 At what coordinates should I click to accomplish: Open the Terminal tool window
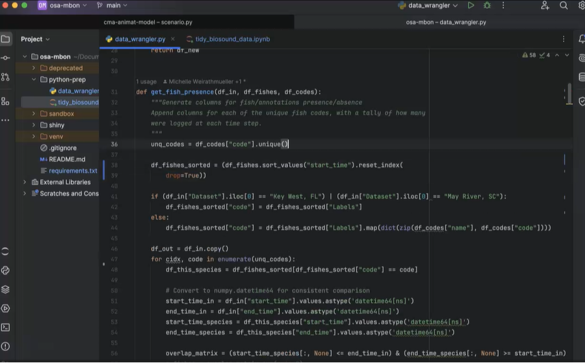click(6, 327)
